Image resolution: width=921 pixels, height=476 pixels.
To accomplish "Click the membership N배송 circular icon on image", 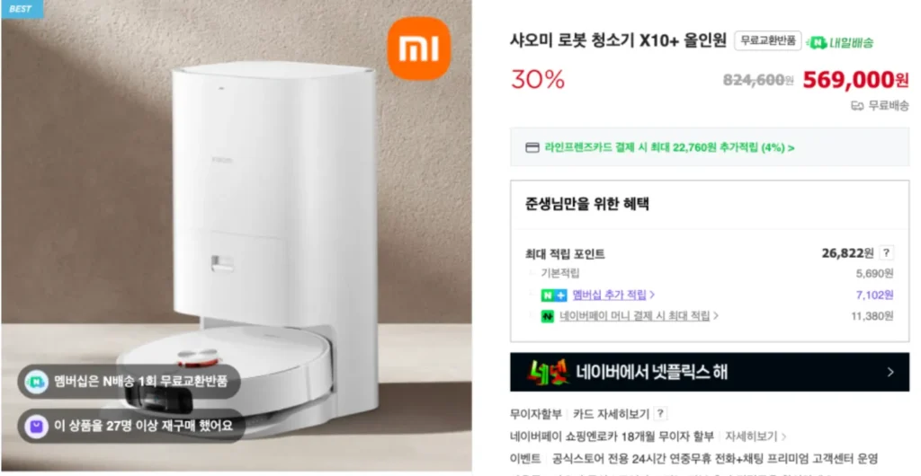I will 37,382.
